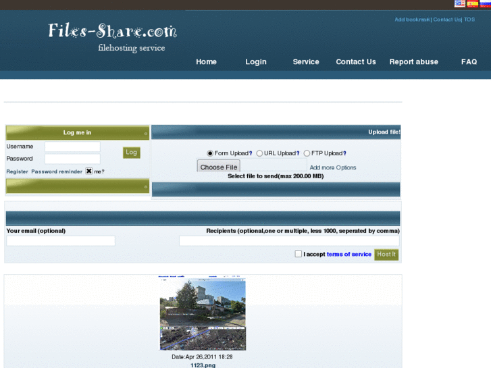
Task: Open the TOS link
Action: 469,20
